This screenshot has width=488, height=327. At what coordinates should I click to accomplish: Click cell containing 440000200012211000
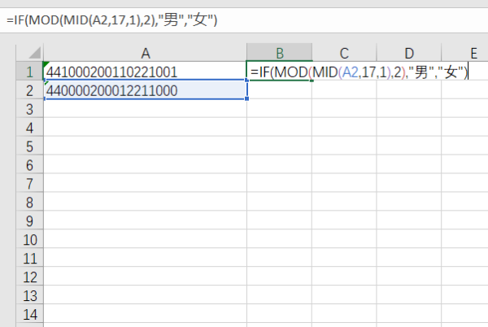[146, 90]
